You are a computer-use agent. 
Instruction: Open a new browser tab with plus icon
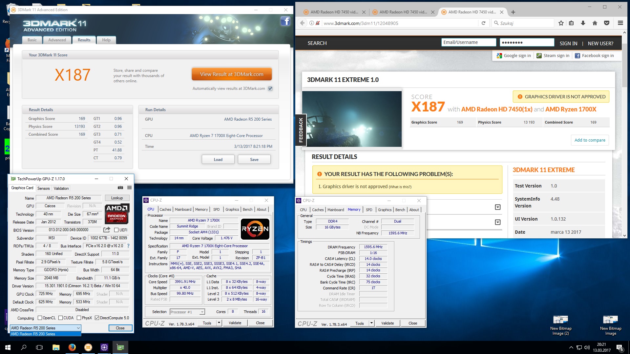[513, 12]
